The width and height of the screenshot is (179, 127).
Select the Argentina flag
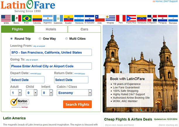[x=48, y=18]
